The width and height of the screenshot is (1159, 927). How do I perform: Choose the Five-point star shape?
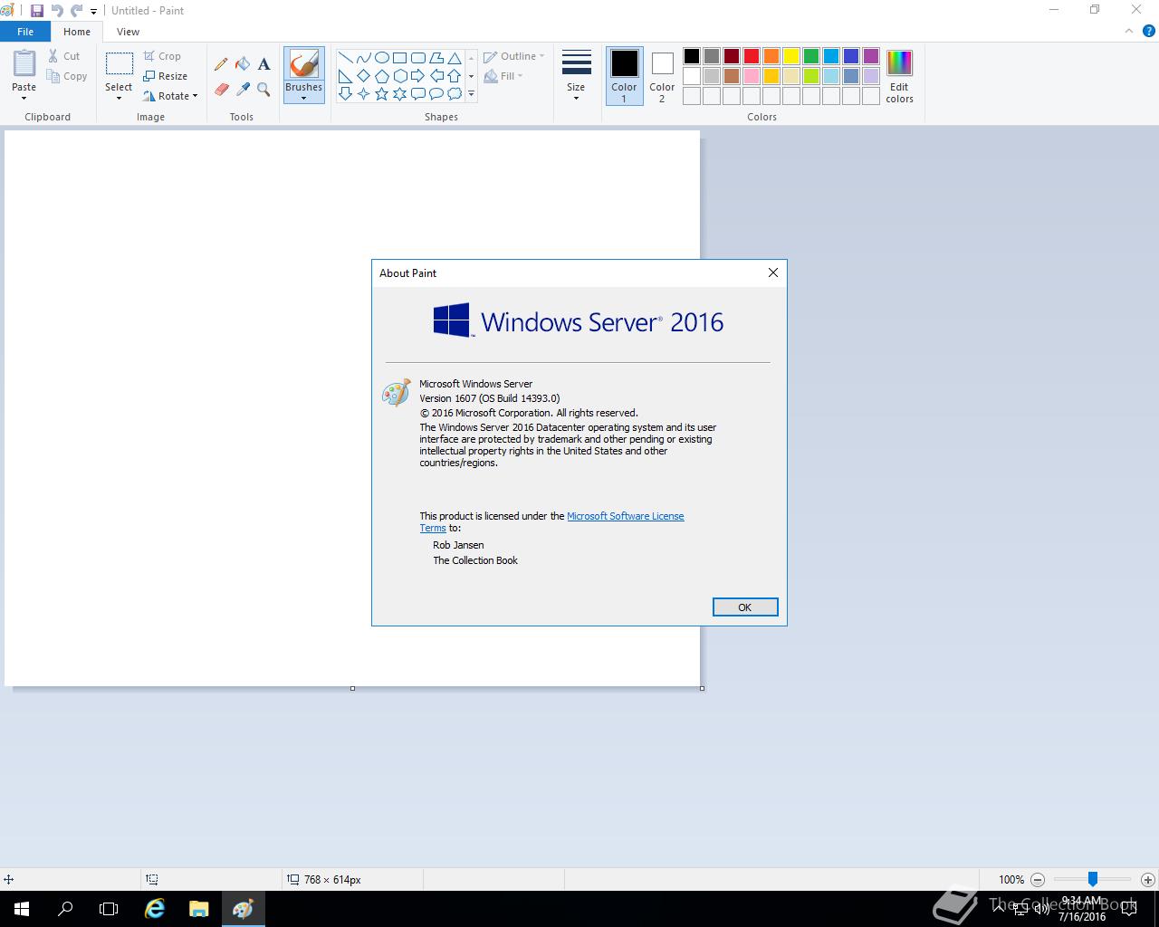pos(381,93)
